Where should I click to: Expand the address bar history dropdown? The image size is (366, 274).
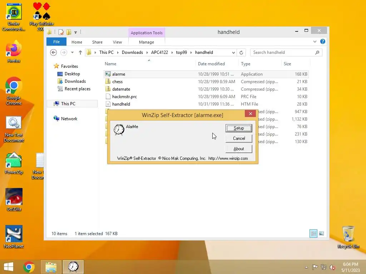click(233, 53)
